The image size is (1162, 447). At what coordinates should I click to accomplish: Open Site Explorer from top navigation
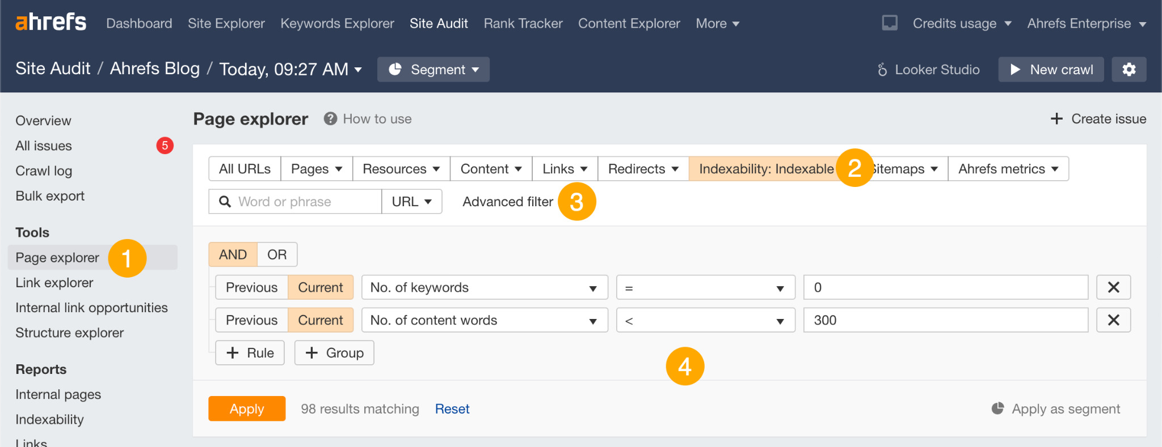click(x=226, y=23)
